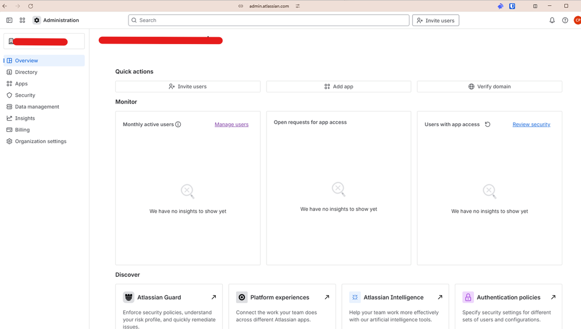The width and height of the screenshot is (581, 329).
Task: Open Insights in the sidebar
Action: pos(44,118)
